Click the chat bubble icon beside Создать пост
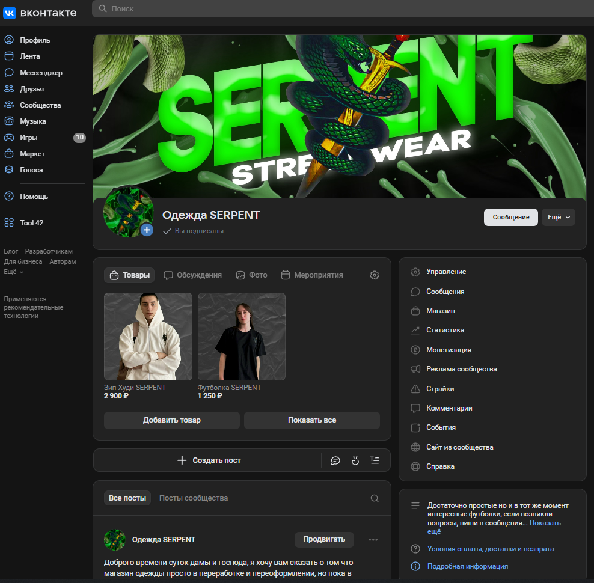 pyautogui.click(x=335, y=460)
